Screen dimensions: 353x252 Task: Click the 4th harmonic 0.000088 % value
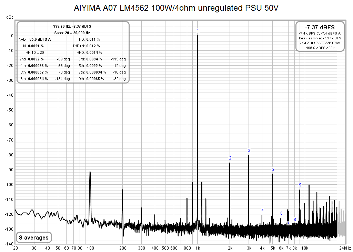(38, 66)
